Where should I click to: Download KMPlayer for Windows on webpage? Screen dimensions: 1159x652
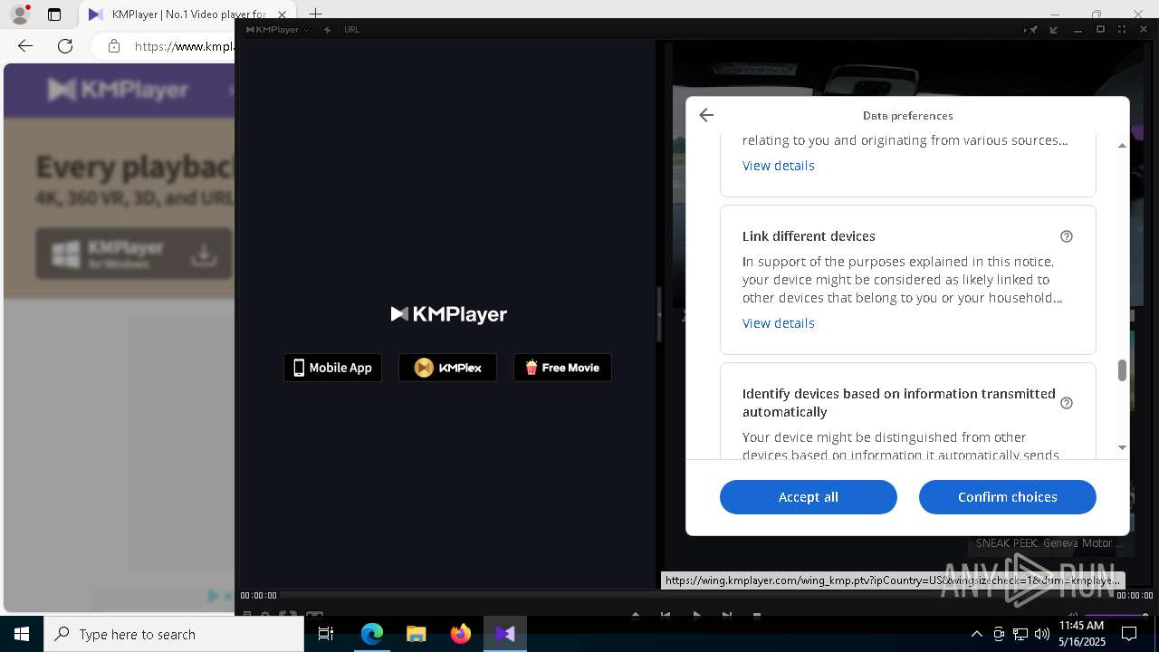[134, 254]
